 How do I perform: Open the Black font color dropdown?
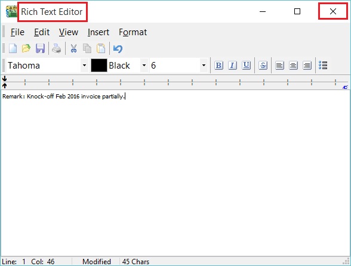(144, 66)
